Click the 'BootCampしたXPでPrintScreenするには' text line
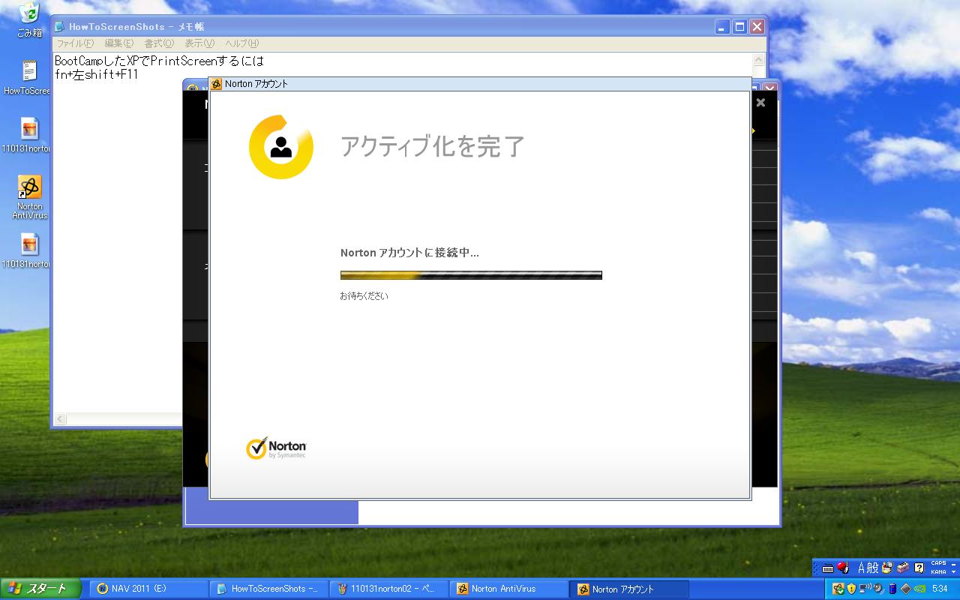Viewport: 960px width, 600px height. [x=159, y=61]
